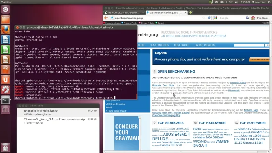Open a new tab with the plus button
The height and width of the screenshot is (153, 272).
[x=190, y=13]
